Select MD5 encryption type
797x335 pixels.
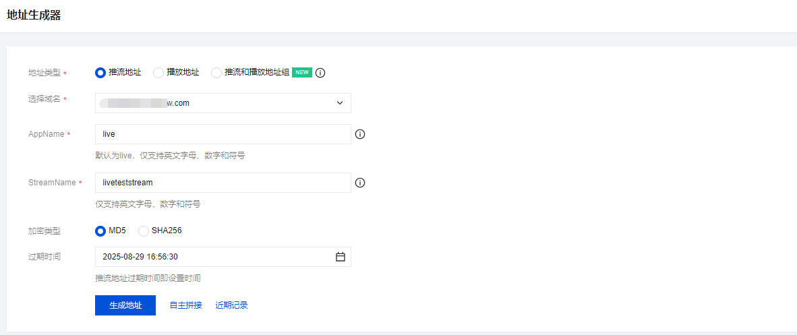pyautogui.click(x=100, y=231)
